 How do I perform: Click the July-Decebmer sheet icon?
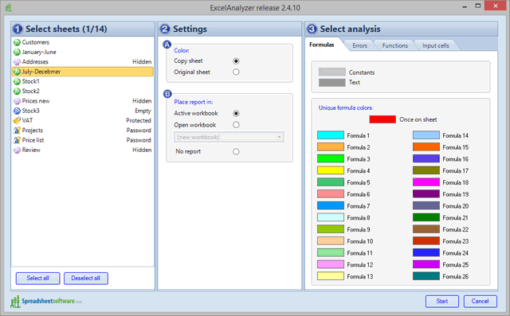click(x=17, y=72)
